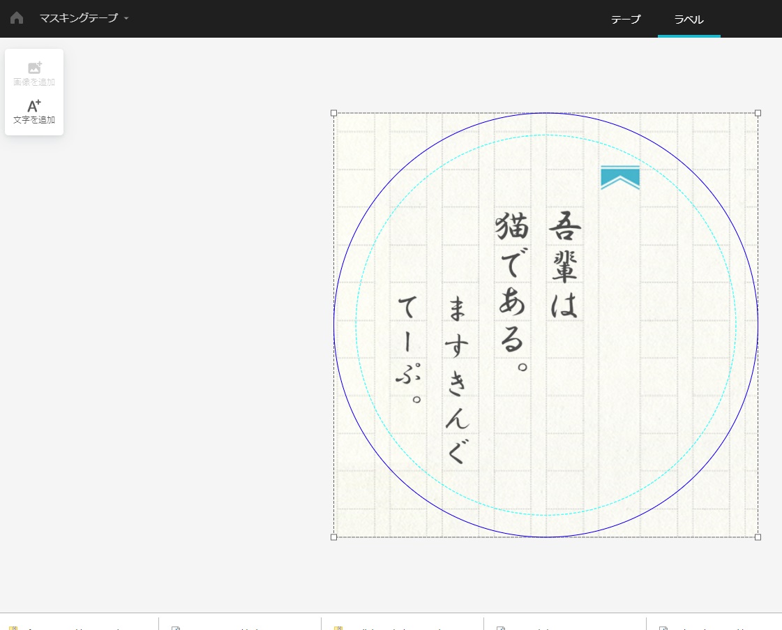Screen dimensions: 782x630
Task: Click the grayed-out add image icon
Action: coord(33,68)
